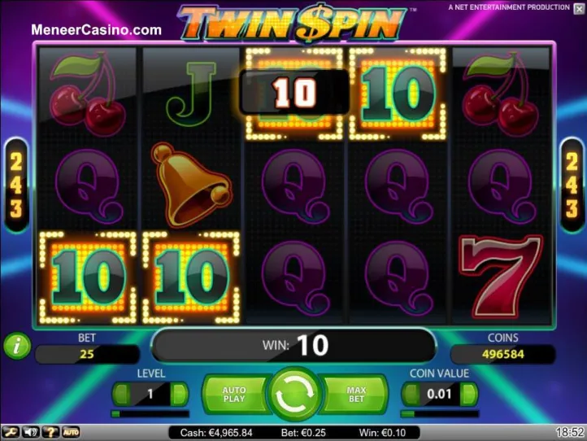The image size is (587, 441).
Task: Click the cherries symbol on the first reel
Action: (88, 93)
